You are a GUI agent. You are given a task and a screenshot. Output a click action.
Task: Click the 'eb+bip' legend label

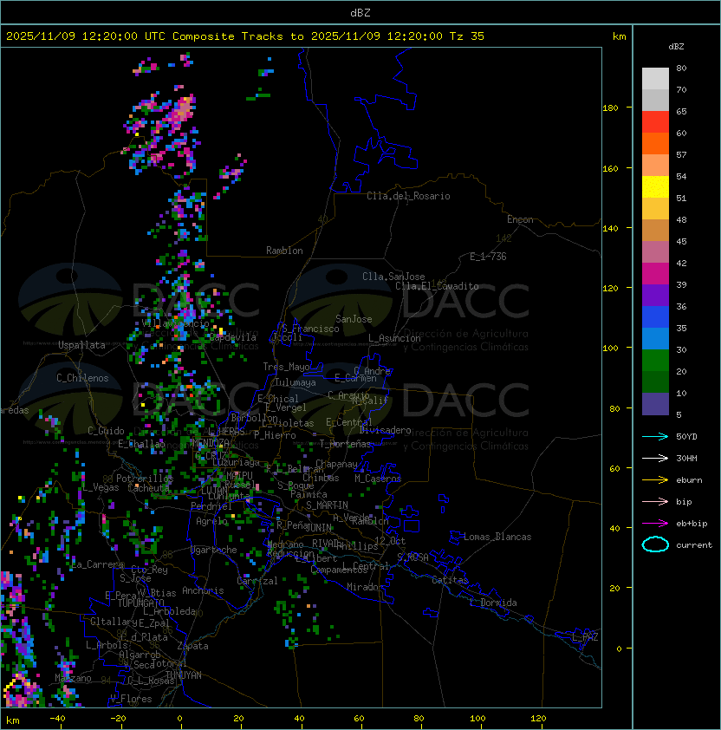tap(692, 524)
